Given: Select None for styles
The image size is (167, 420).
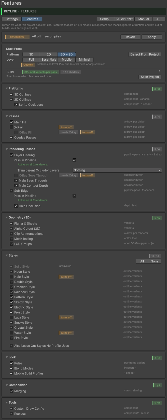Looking at the screenshot, I should [x=155, y=261].
